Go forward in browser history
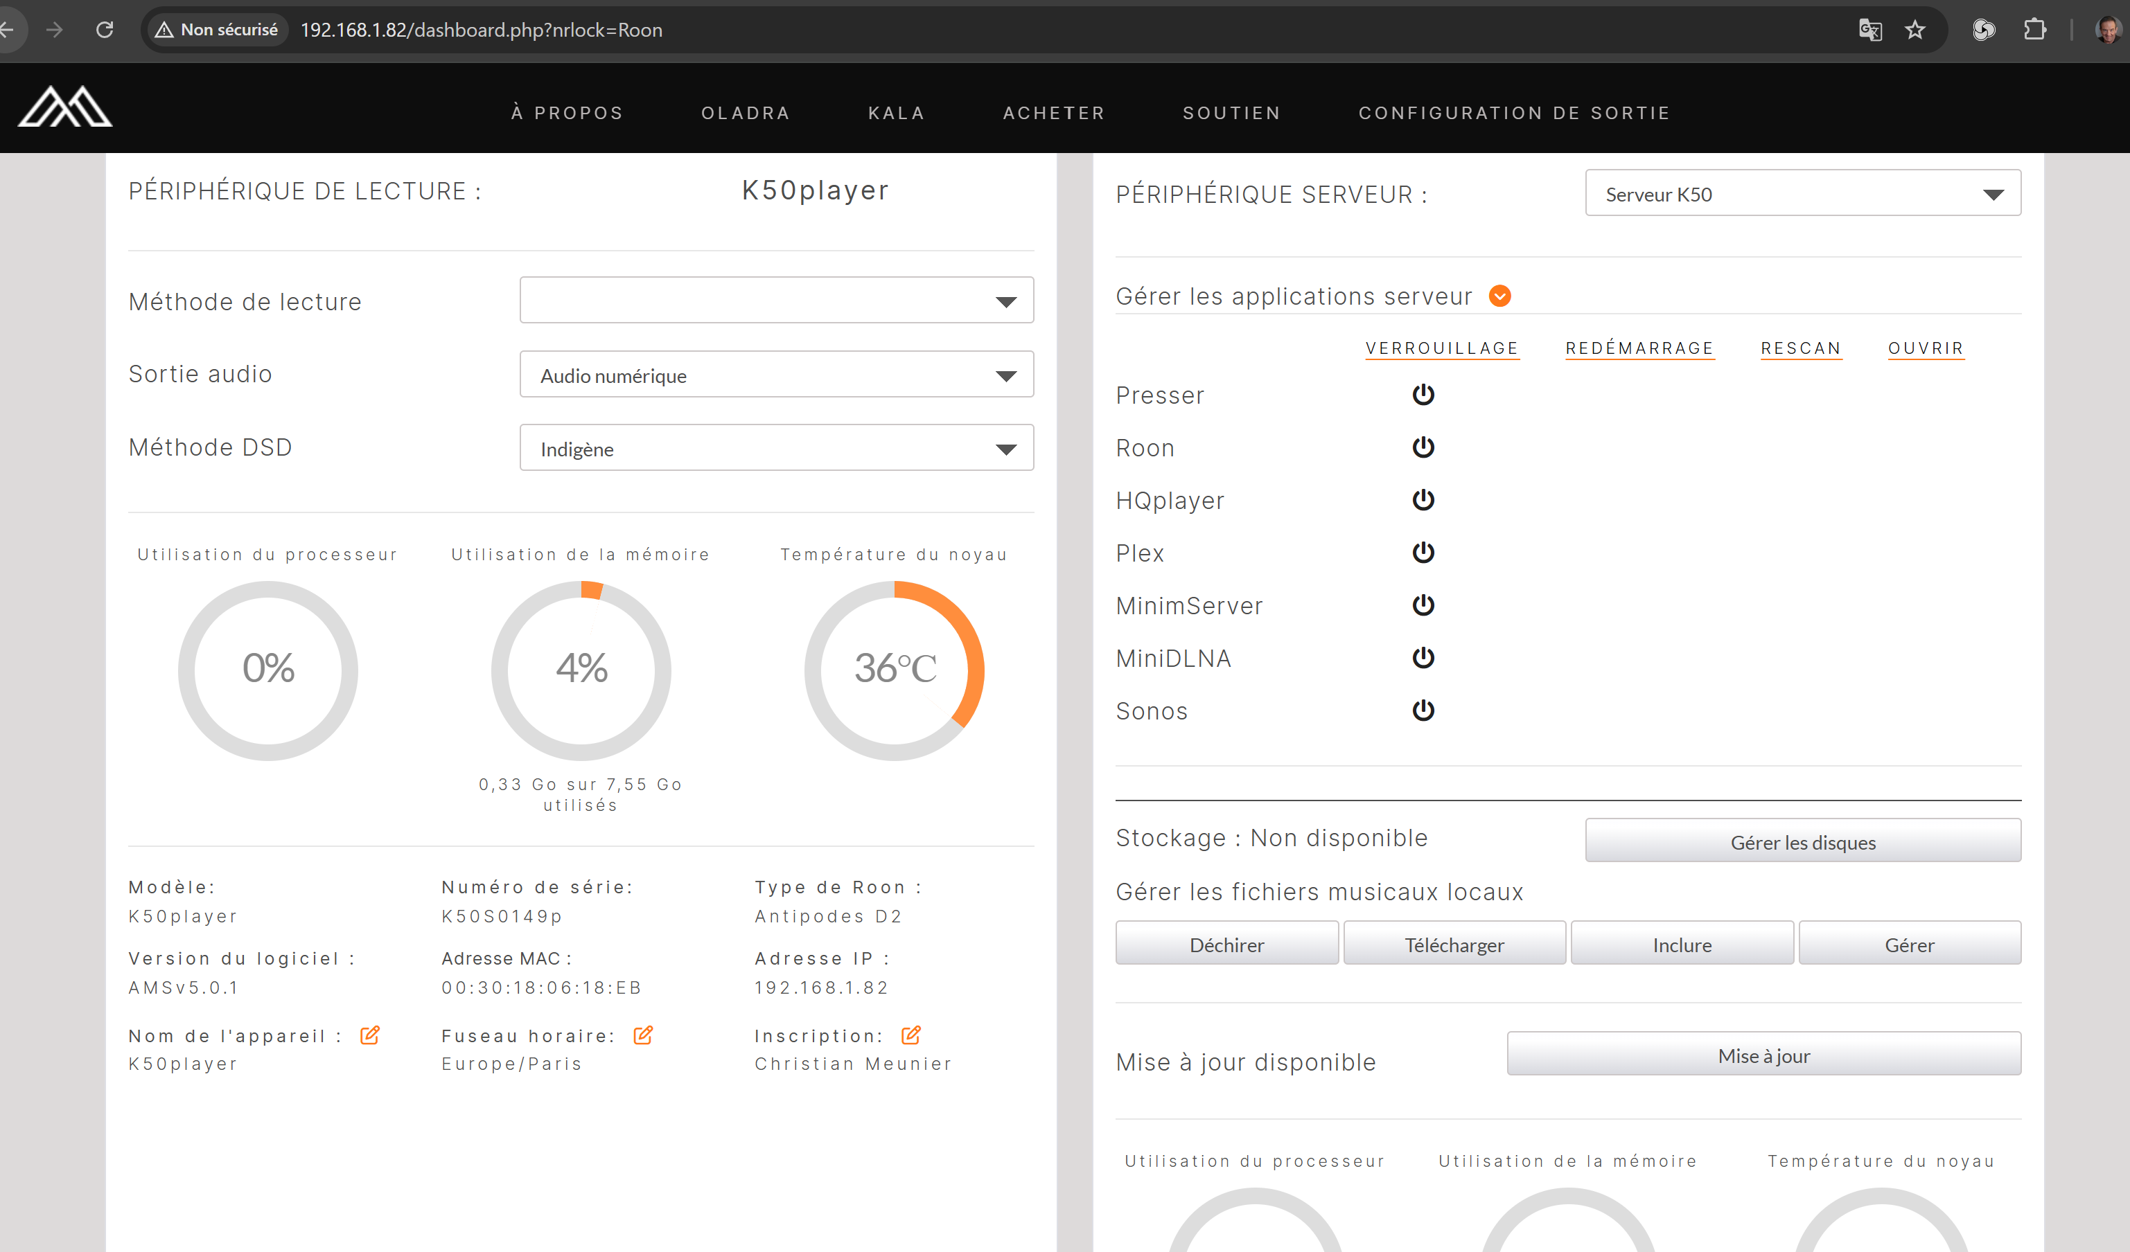 pos(55,30)
